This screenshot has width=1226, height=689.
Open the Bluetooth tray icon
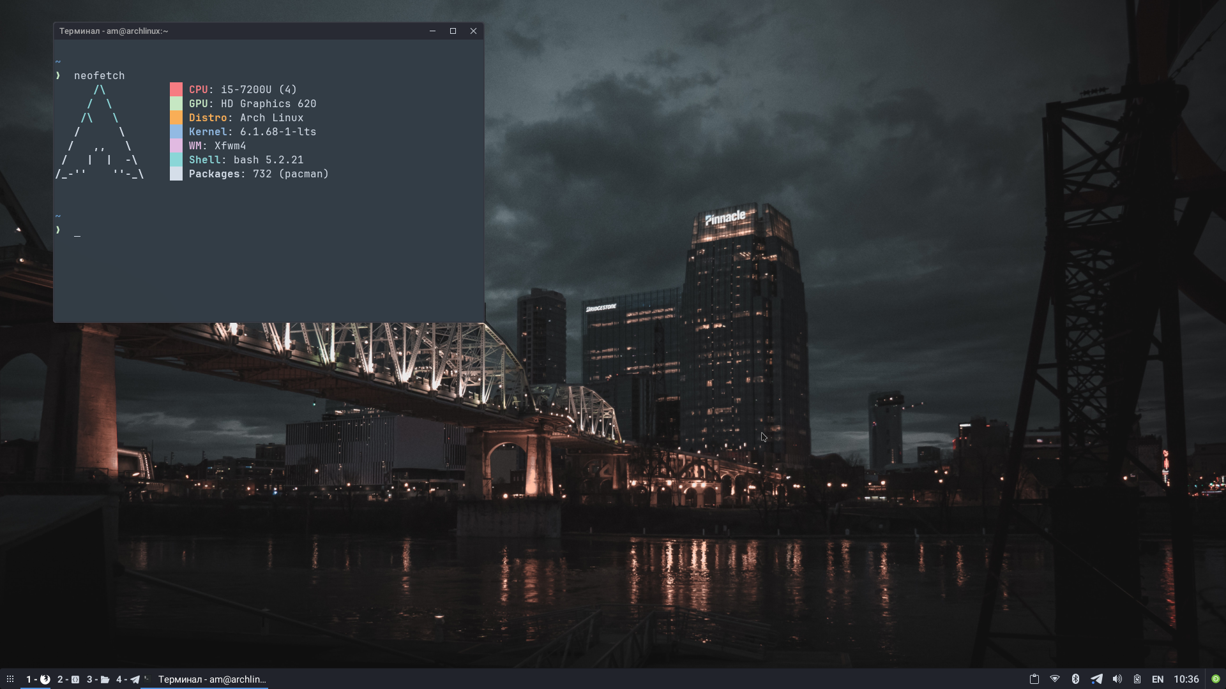[x=1075, y=679]
